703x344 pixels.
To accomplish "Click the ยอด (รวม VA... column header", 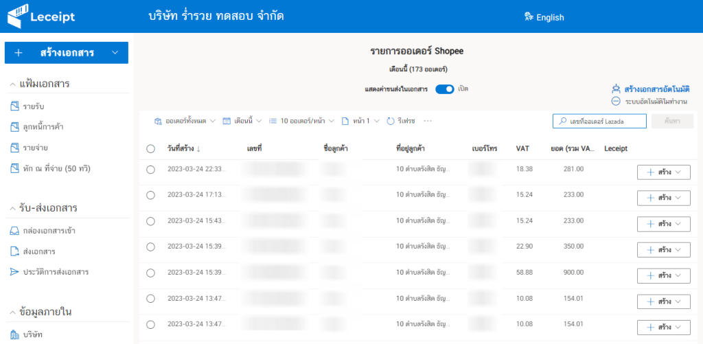I will 573,148.
